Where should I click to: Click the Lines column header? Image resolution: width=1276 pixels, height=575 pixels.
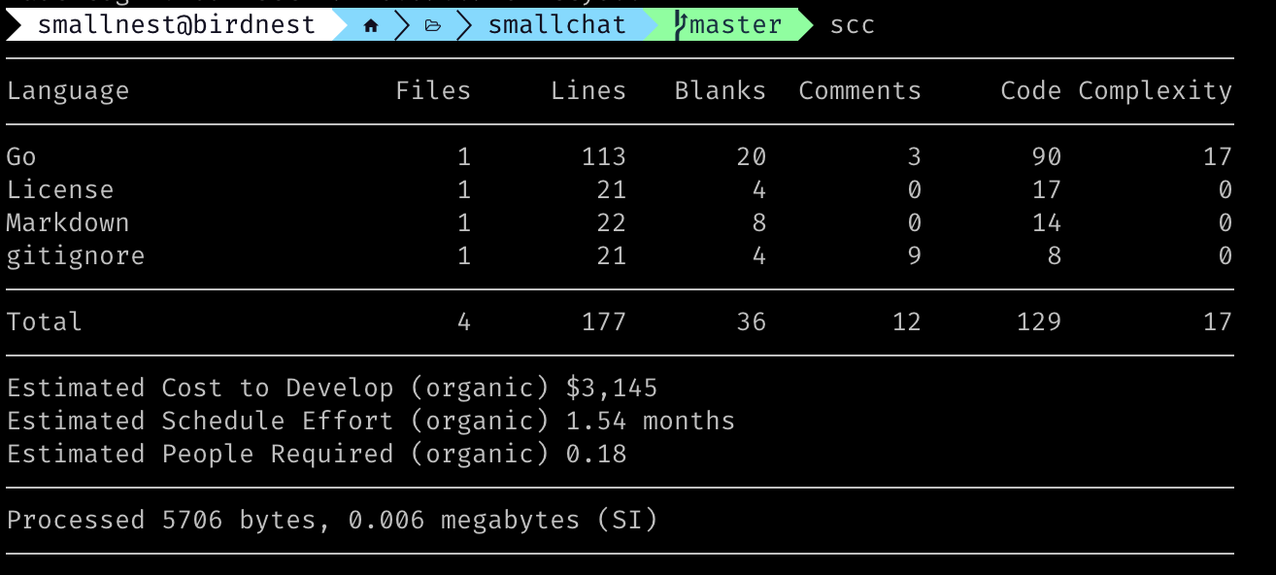coord(588,90)
